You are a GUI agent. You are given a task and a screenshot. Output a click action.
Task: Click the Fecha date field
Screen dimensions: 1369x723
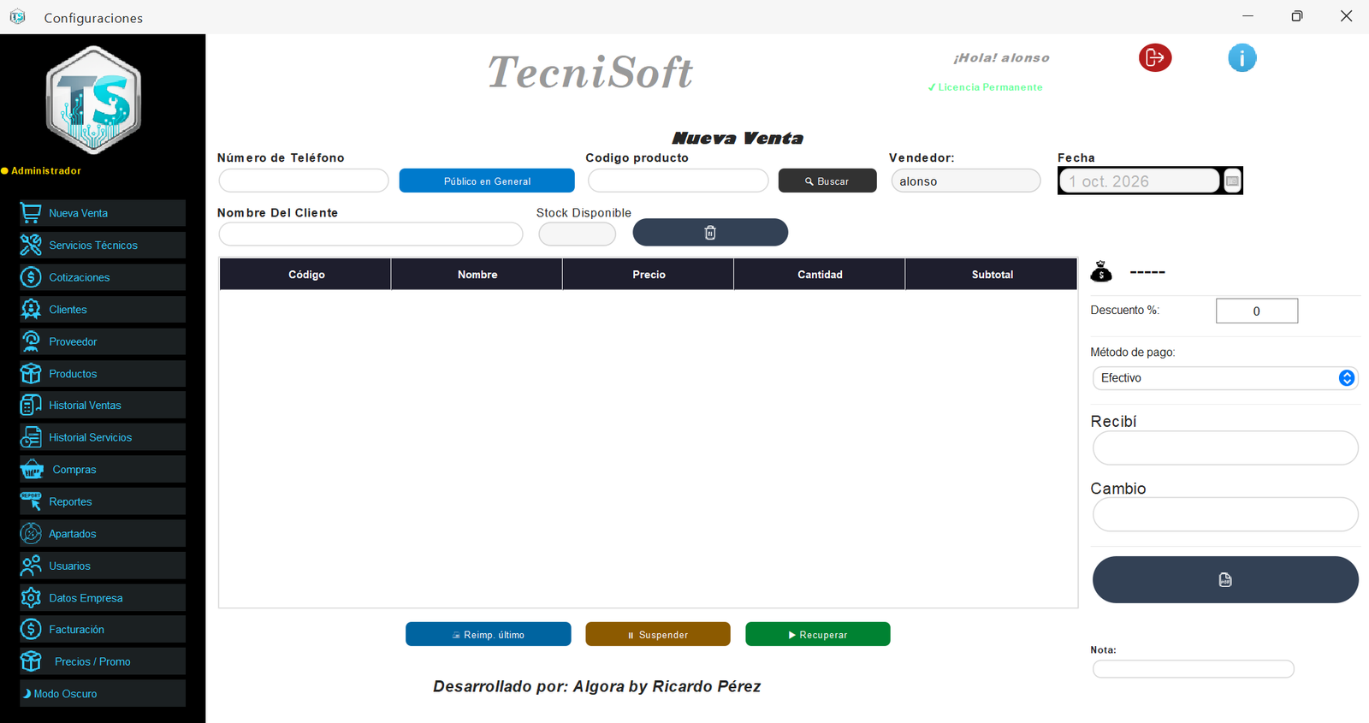(x=1140, y=181)
